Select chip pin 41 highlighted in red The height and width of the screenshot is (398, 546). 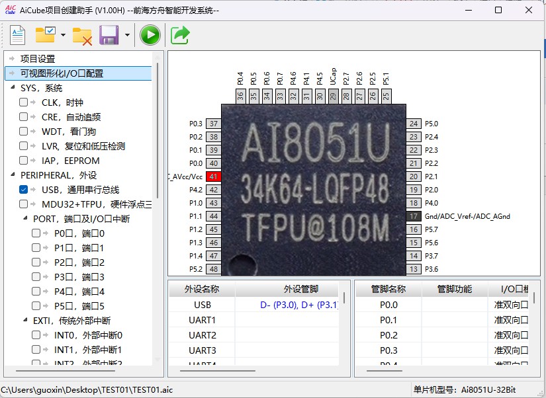214,177
